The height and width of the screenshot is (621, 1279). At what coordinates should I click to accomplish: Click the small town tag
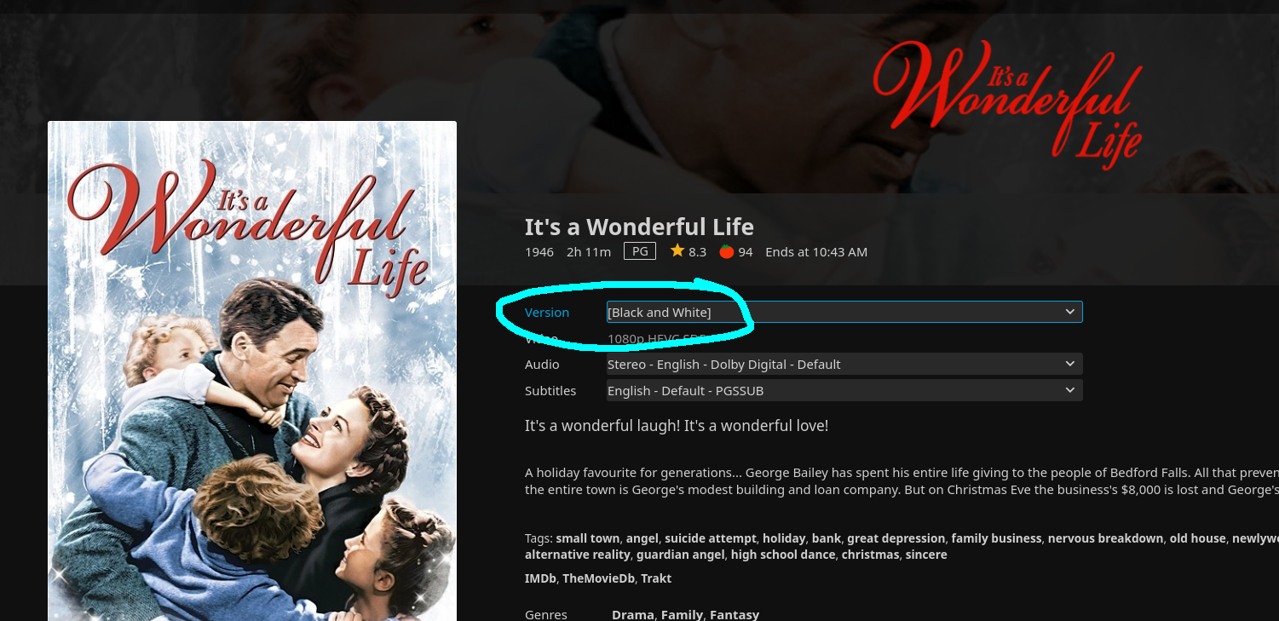coord(587,538)
